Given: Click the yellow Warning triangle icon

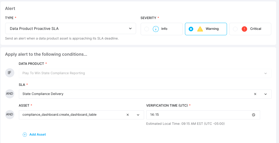Looking at the screenshot, I should point(200,29).
